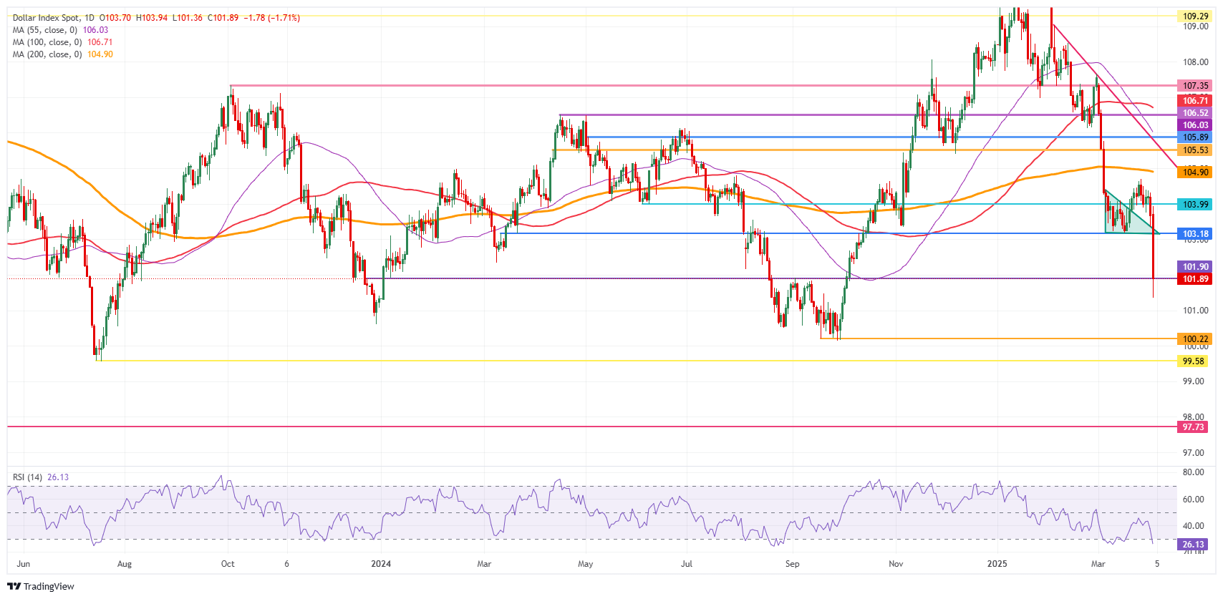Click the yellow 99.58 price label
The image size is (1223, 599).
coord(1194,361)
